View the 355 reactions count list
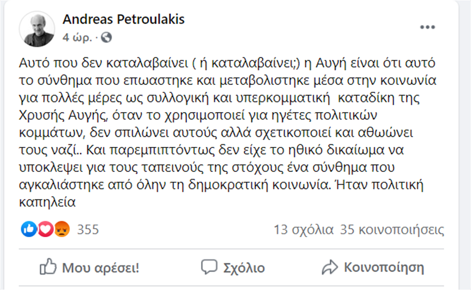This screenshot has height=290, width=471. click(88, 230)
